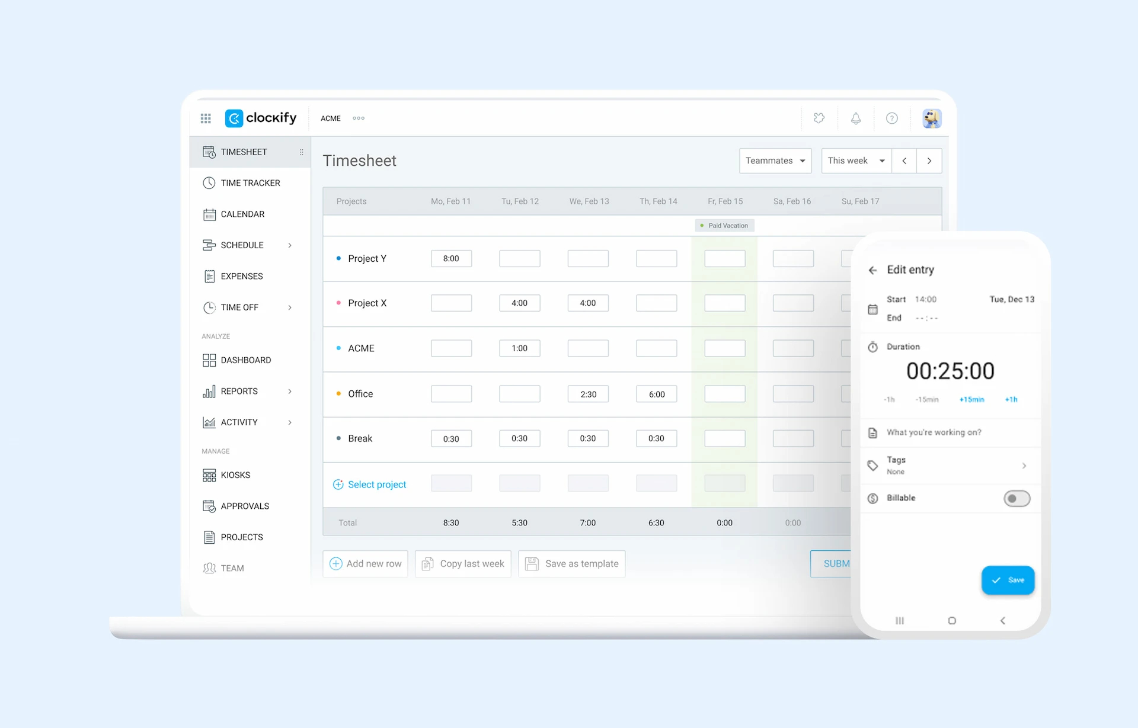Open the Teammates dropdown
The height and width of the screenshot is (728, 1138).
tap(775, 161)
